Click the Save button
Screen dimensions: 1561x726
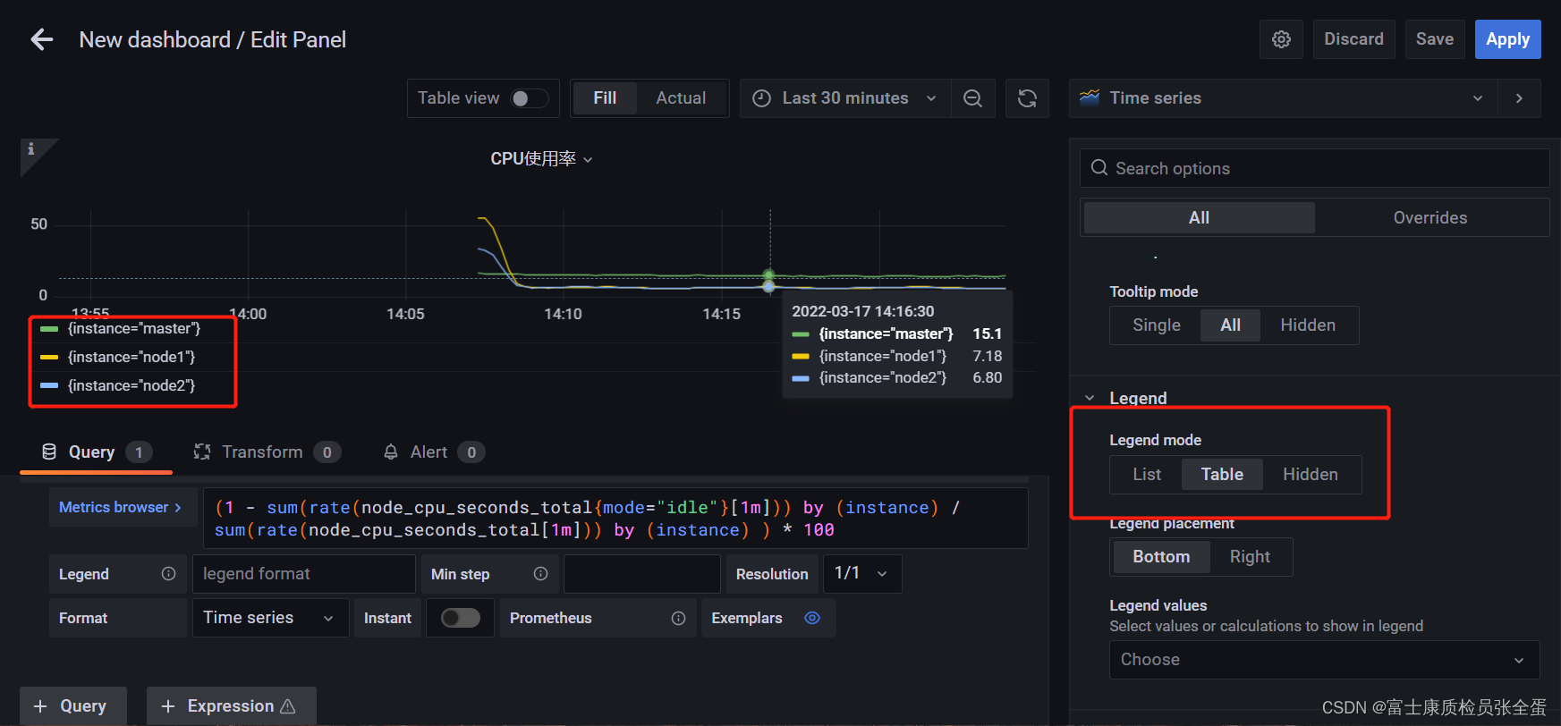tap(1434, 39)
